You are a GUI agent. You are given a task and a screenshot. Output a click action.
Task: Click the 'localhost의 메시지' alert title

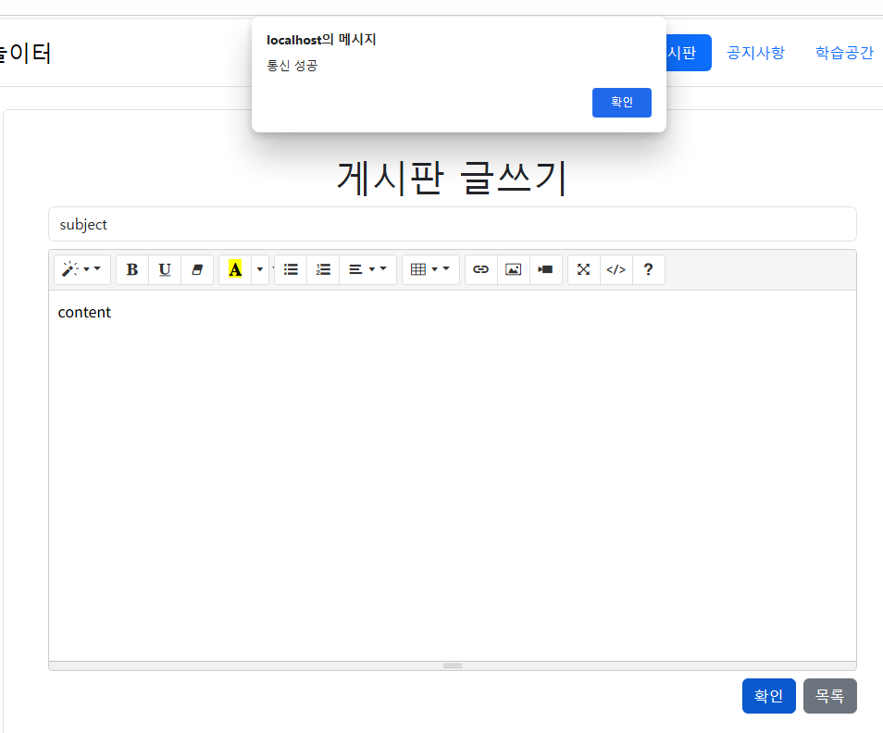point(321,40)
